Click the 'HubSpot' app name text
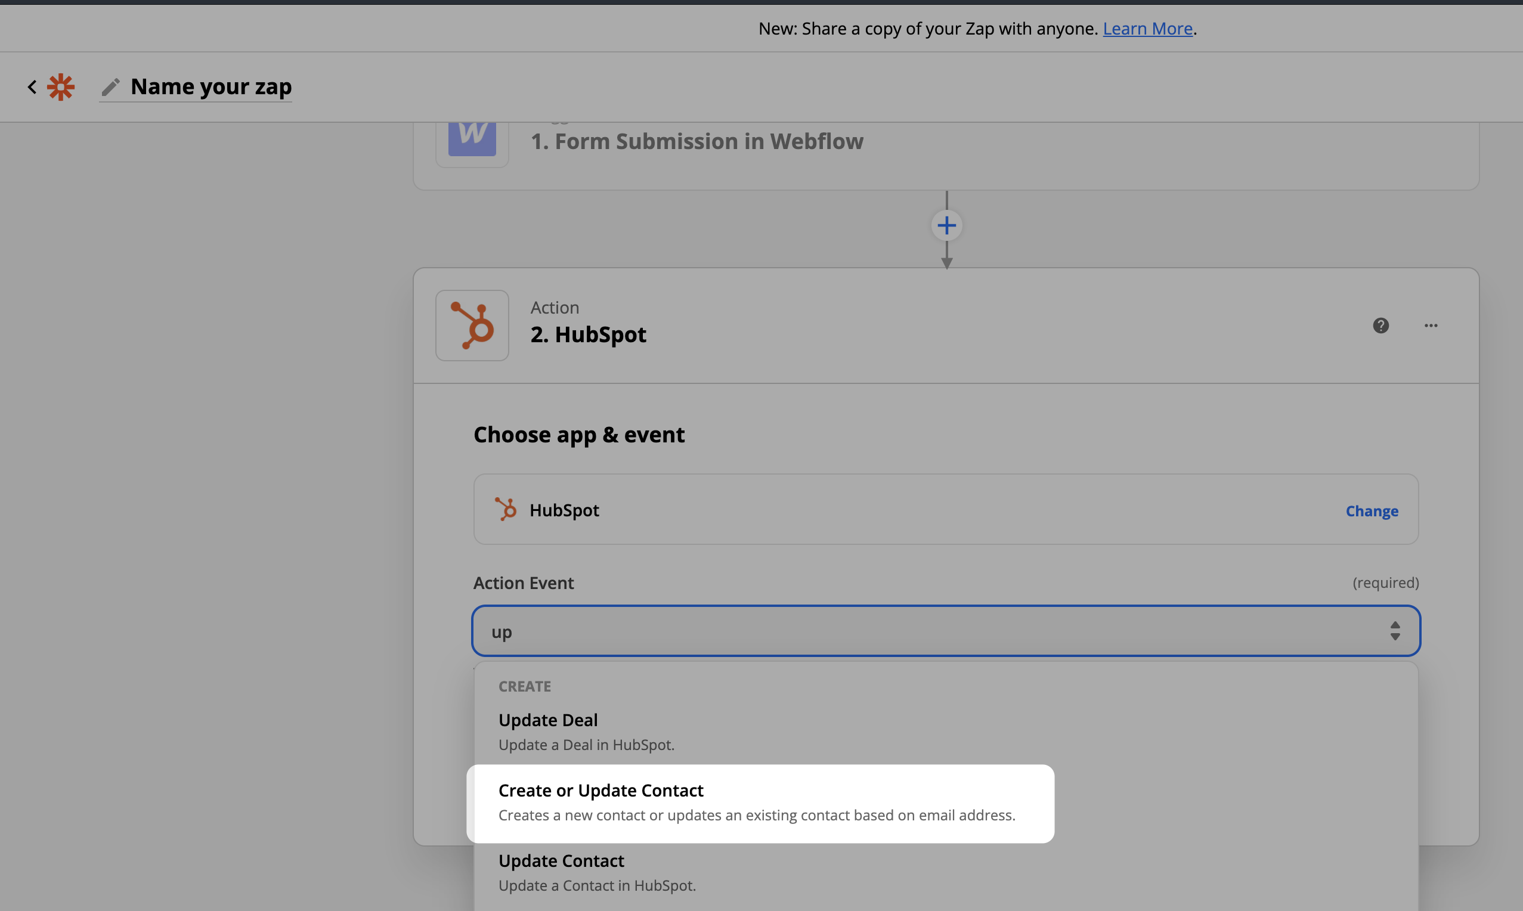Screen dimensions: 1523x911 pos(564,510)
